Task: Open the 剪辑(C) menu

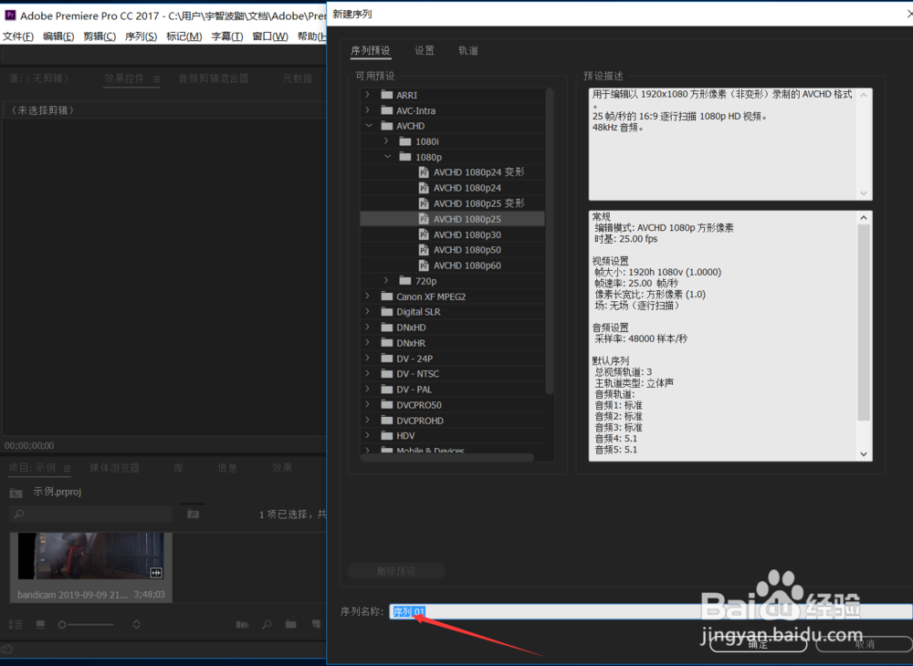Action: click(x=100, y=36)
